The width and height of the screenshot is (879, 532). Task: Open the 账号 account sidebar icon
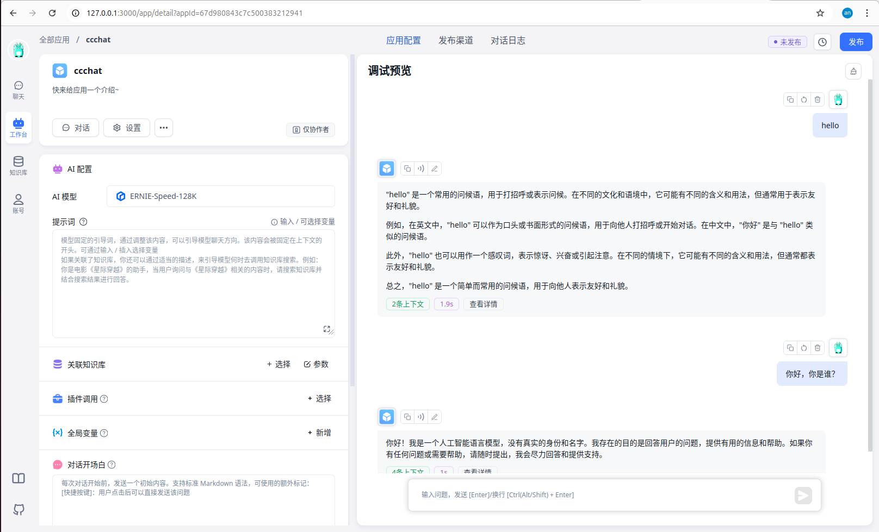point(18,204)
